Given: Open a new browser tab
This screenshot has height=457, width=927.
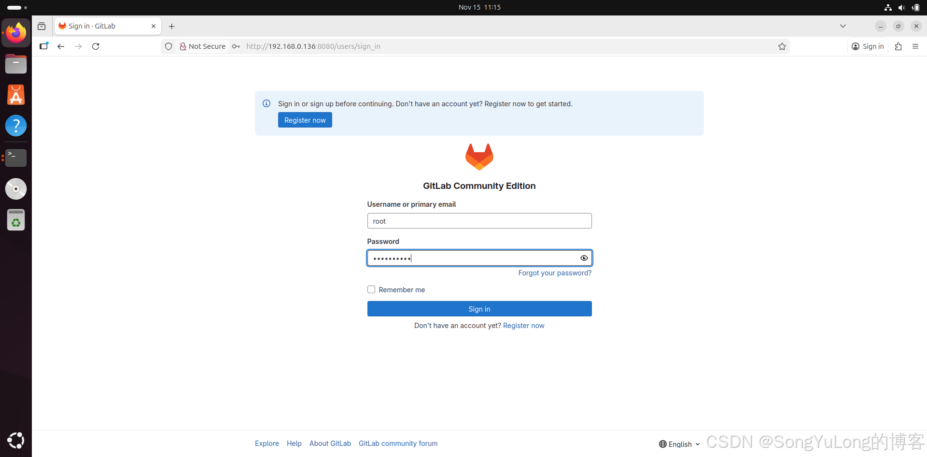Looking at the screenshot, I should coord(171,27).
